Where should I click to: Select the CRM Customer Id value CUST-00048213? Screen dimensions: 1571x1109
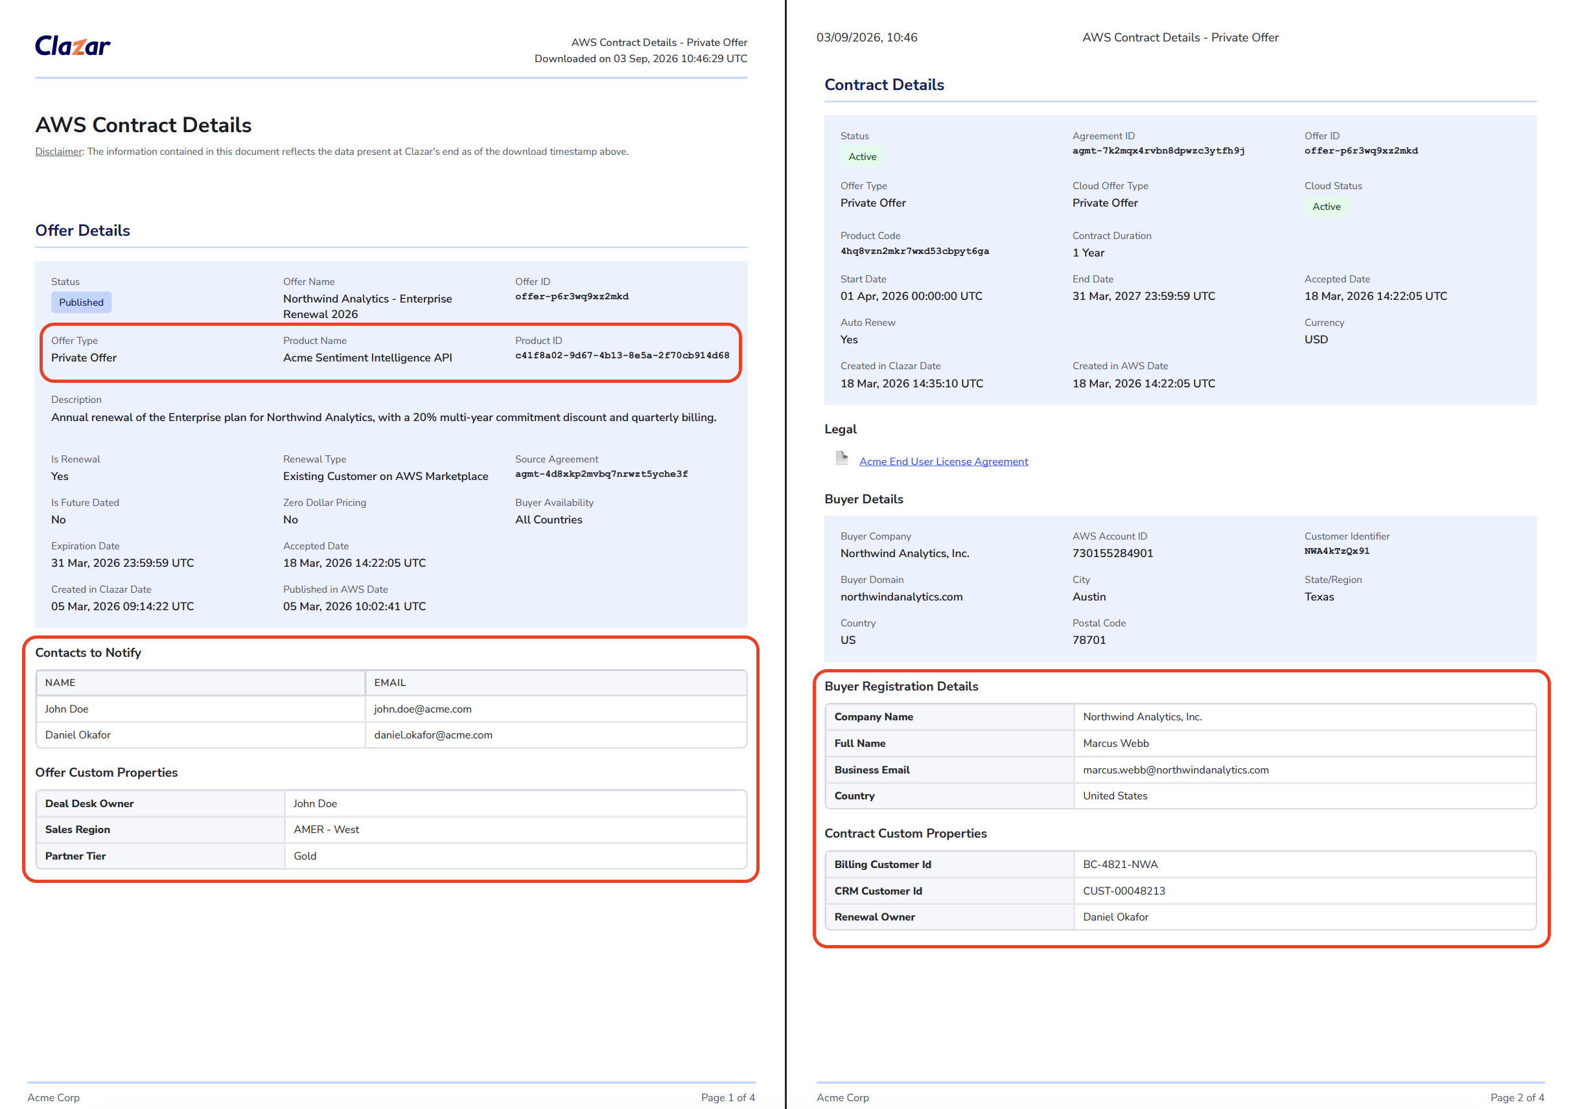pyautogui.click(x=1124, y=891)
